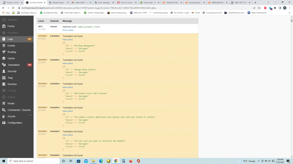Select the Guzzle panel icon

coord(4,117)
